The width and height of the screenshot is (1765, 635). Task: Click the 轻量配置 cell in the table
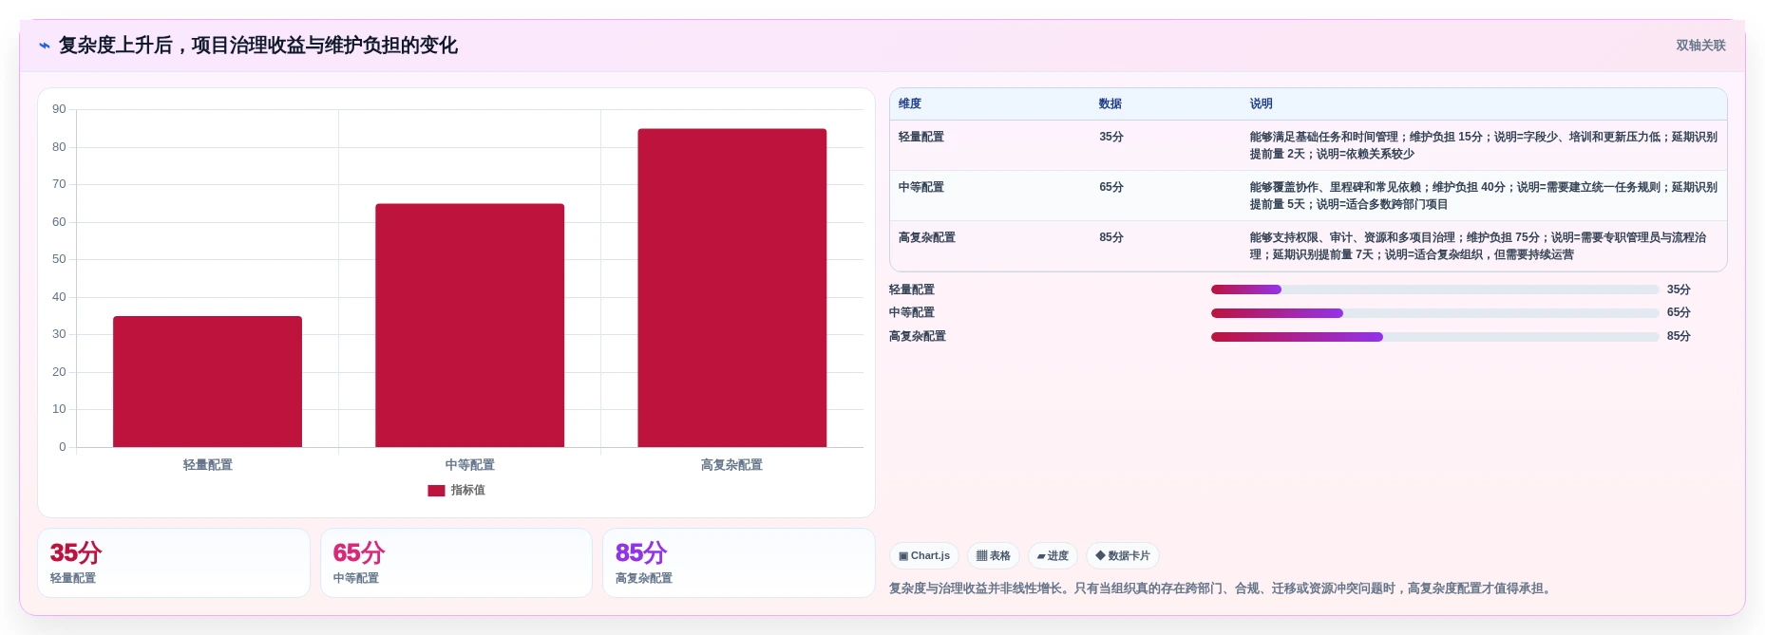tap(921, 137)
